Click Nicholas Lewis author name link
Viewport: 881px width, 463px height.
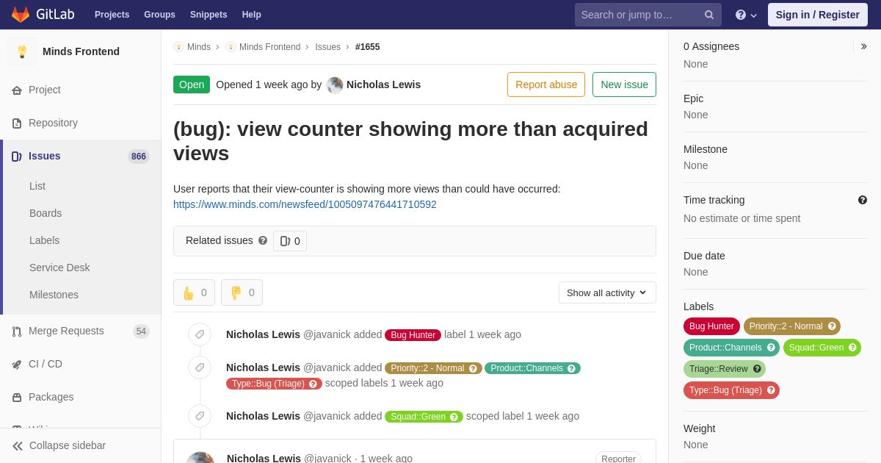pos(383,85)
